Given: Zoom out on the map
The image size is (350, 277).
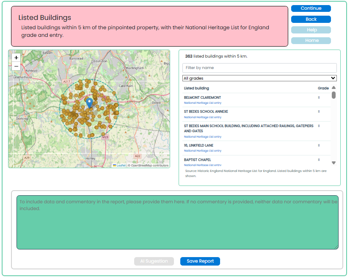Looking at the screenshot, I should pos(16,66).
